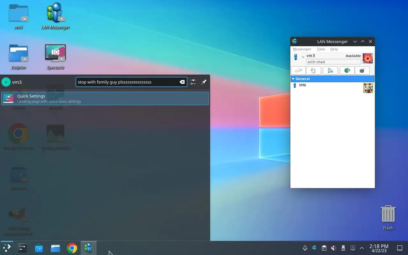Image resolution: width=408 pixels, height=255 pixels.
Task: Open the file manager taskbar icon
Action: pyautogui.click(x=55, y=248)
